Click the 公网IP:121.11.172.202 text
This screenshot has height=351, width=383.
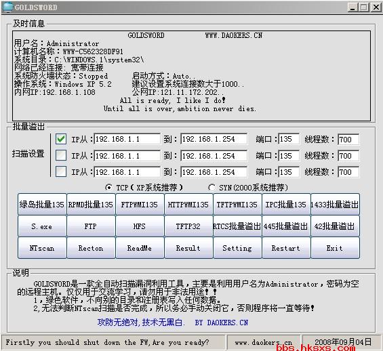178,92
